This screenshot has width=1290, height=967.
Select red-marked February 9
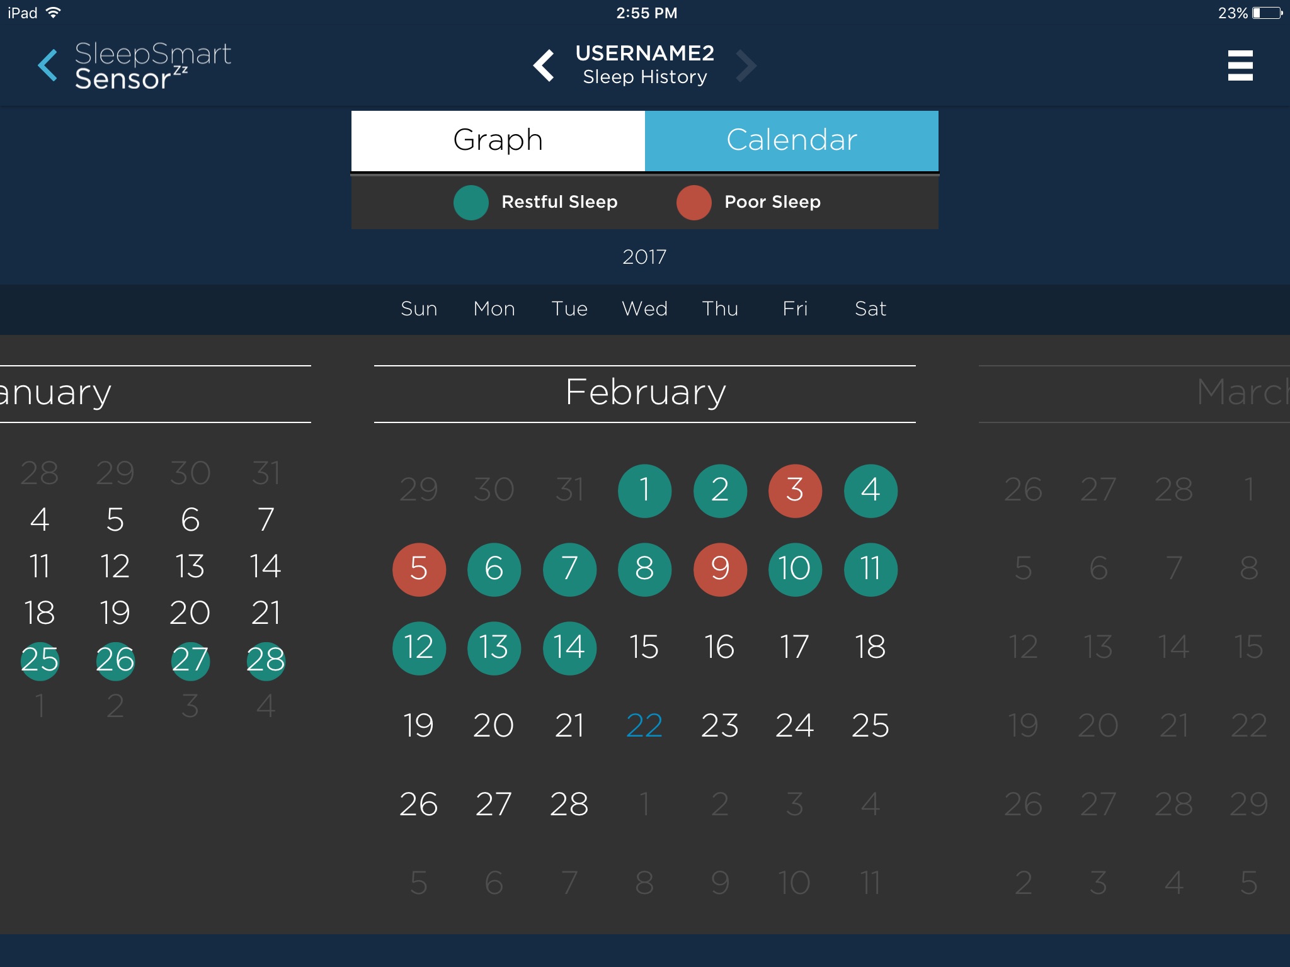[720, 569]
